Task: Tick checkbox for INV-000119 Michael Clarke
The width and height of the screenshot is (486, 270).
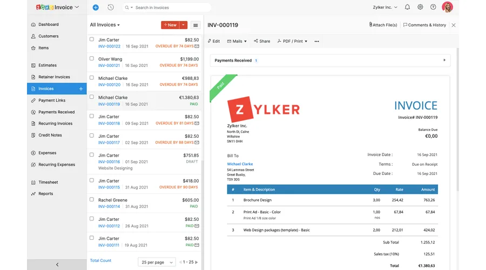Action: coord(92,97)
